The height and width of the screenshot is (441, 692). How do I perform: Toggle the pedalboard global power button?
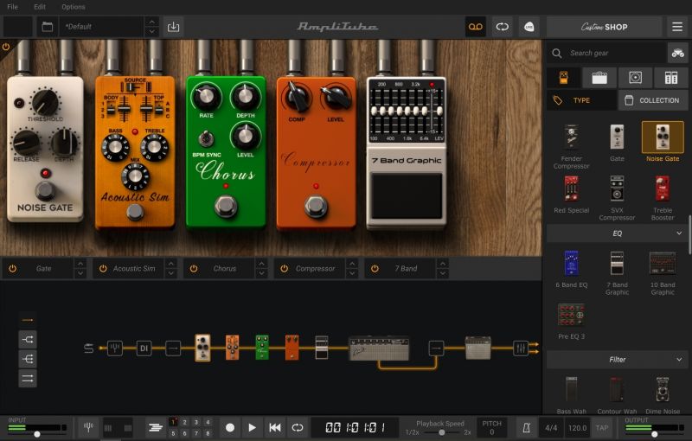(6, 47)
